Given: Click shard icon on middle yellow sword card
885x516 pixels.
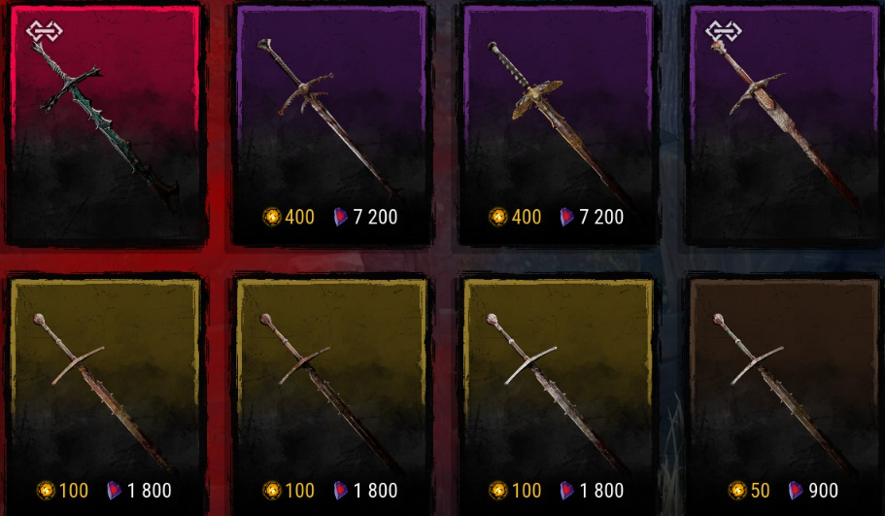Looking at the screenshot, I should click(x=340, y=490).
